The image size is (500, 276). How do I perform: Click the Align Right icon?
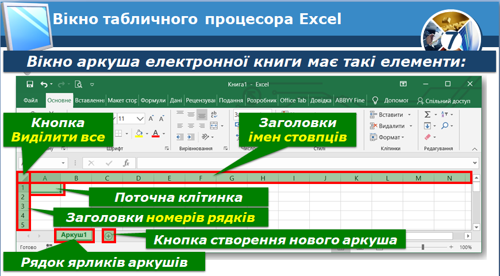(x=202, y=126)
